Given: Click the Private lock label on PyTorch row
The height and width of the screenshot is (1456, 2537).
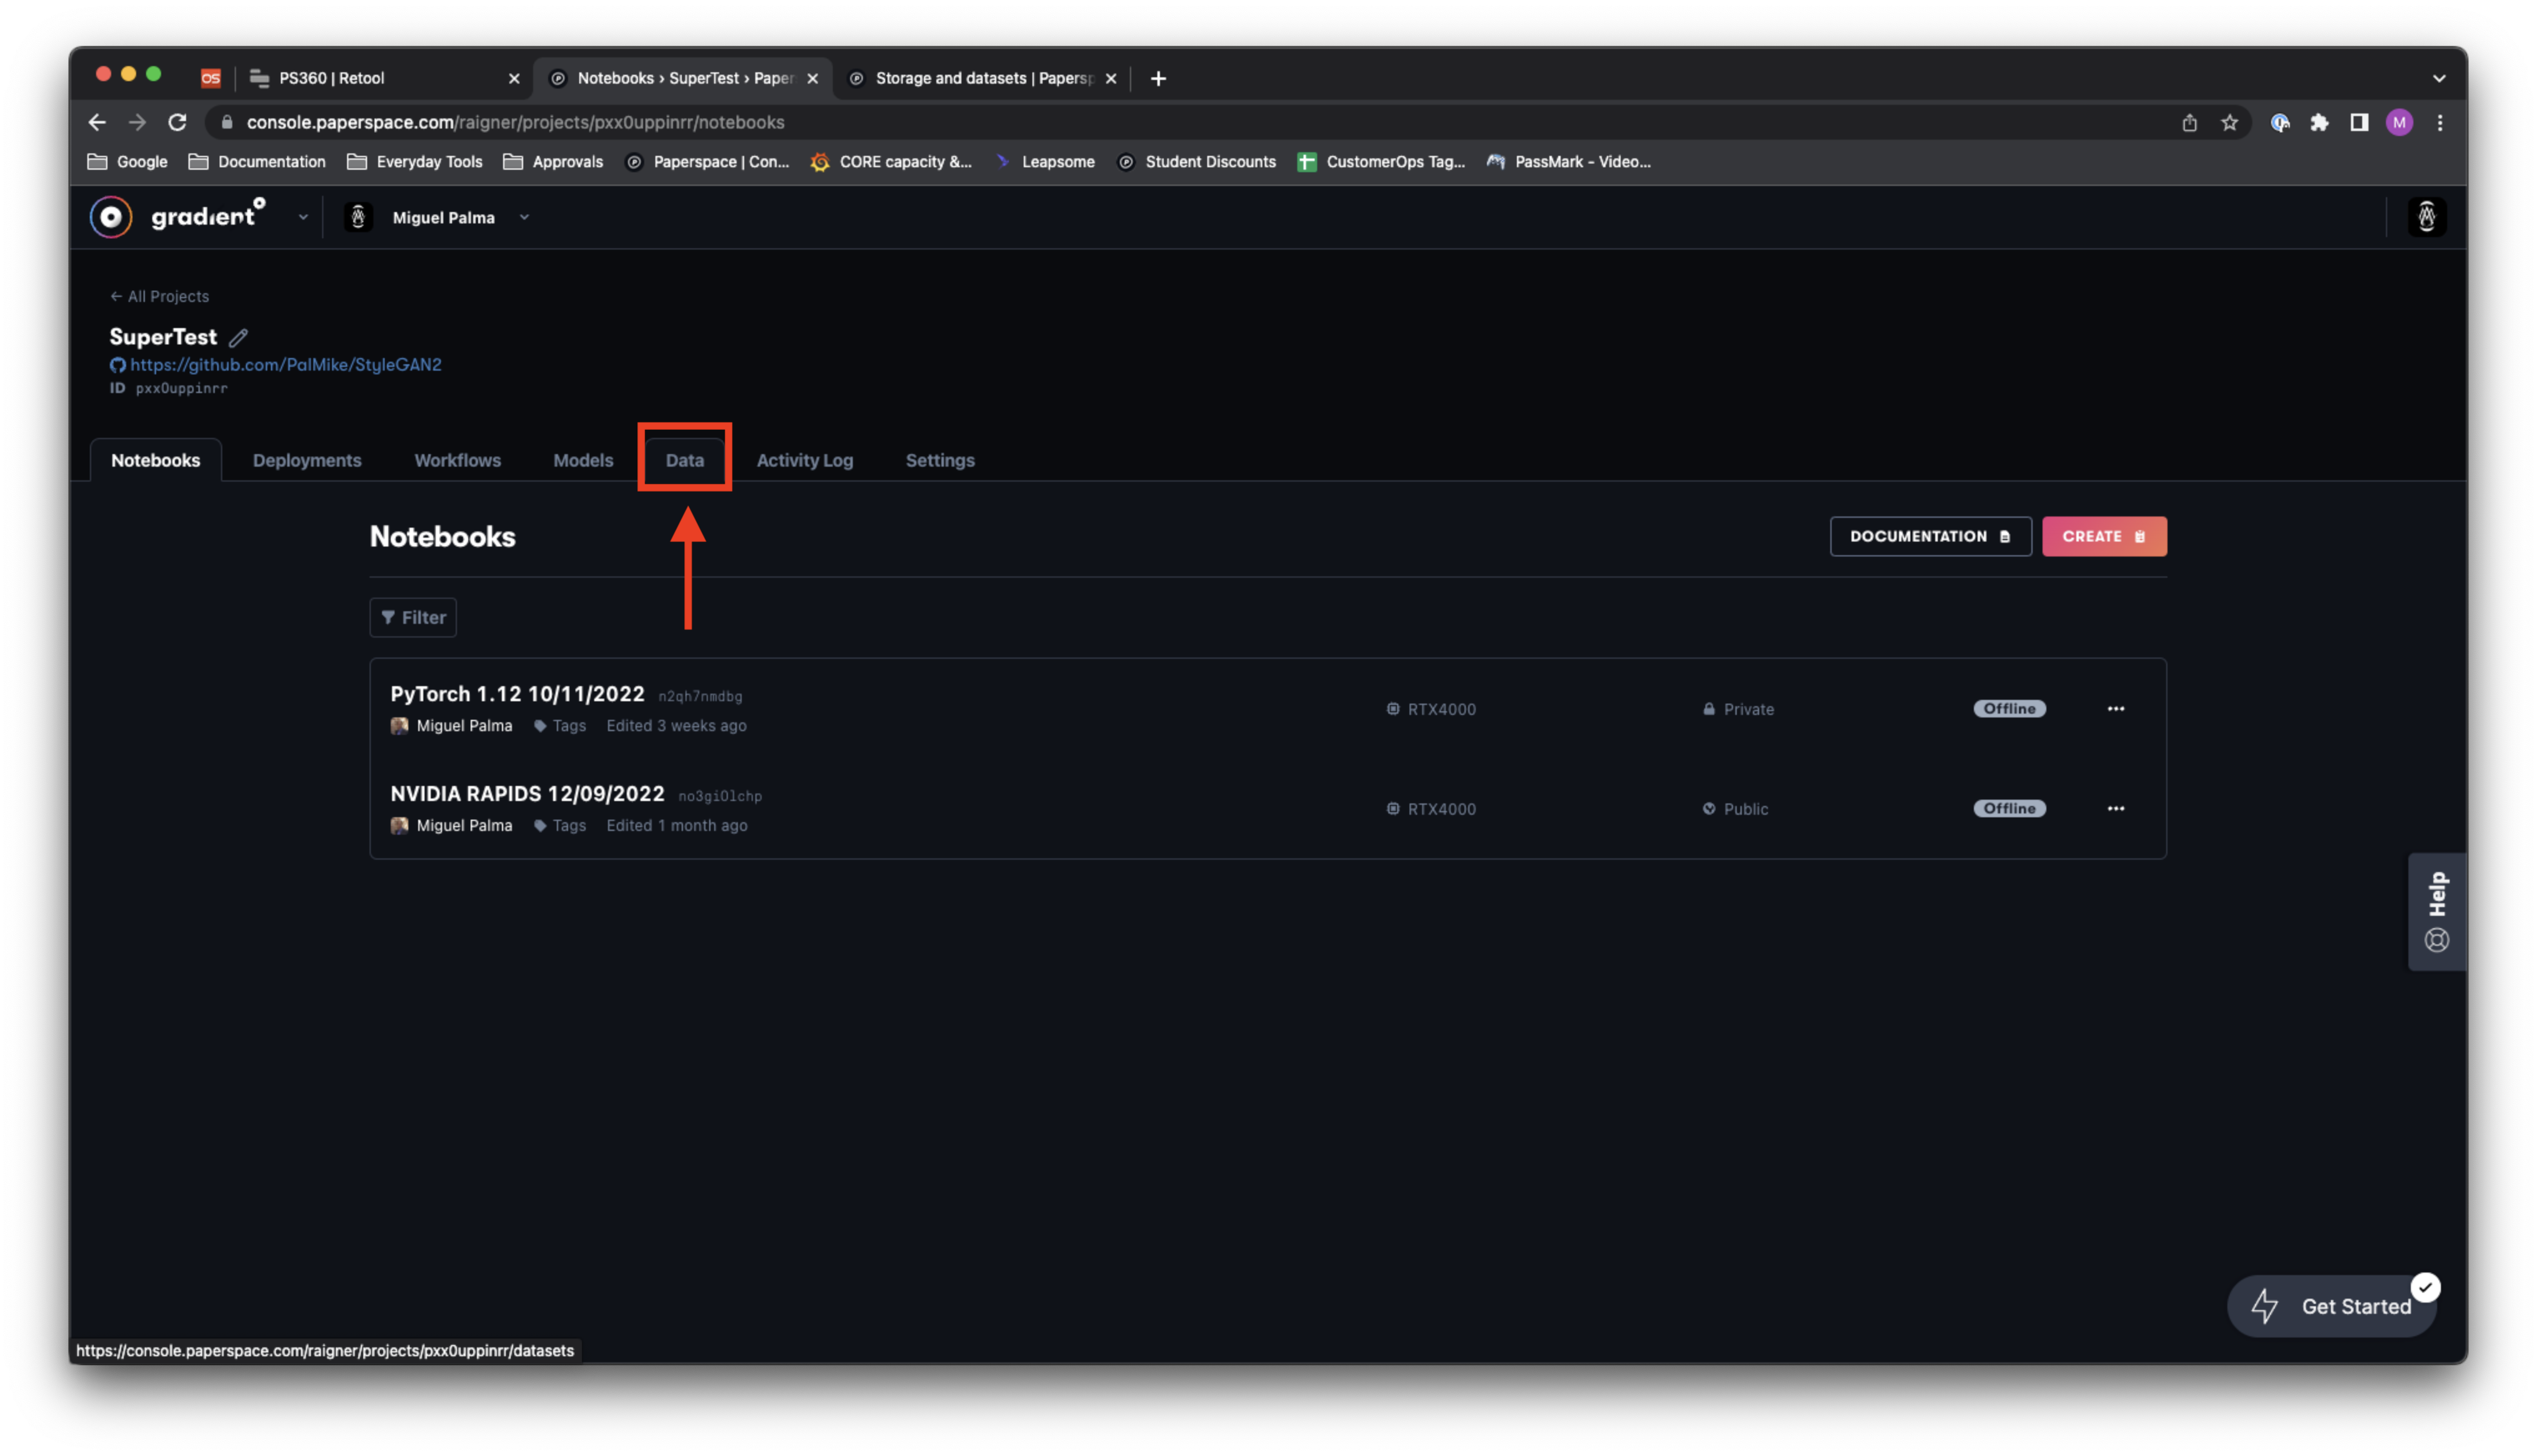Looking at the screenshot, I should click(1739, 710).
